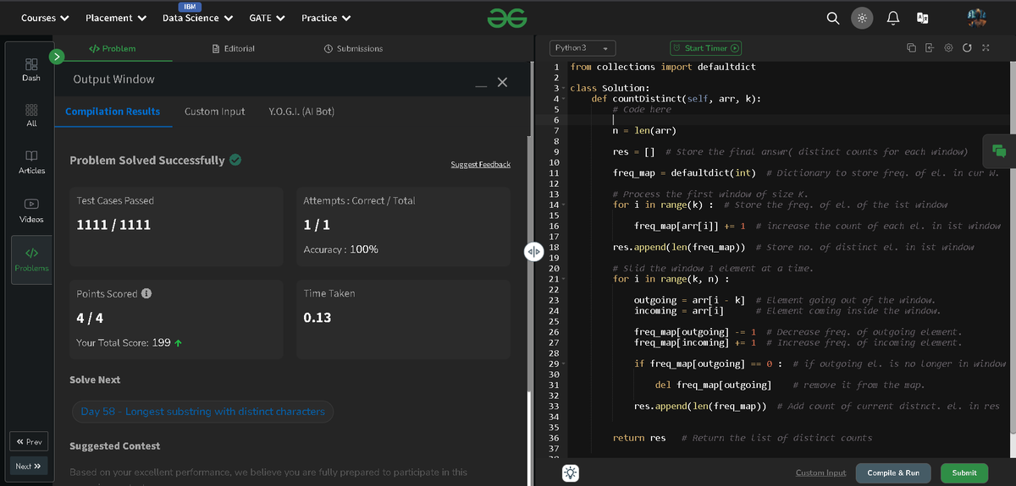Expand the Courses dropdown menu
Image resolution: width=1016 pixels, height=486 pixels.
(x=46, y=18)
